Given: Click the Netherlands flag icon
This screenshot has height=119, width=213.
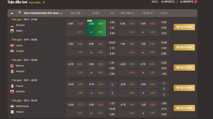Looking at the screenshot, I should point(12,106).
